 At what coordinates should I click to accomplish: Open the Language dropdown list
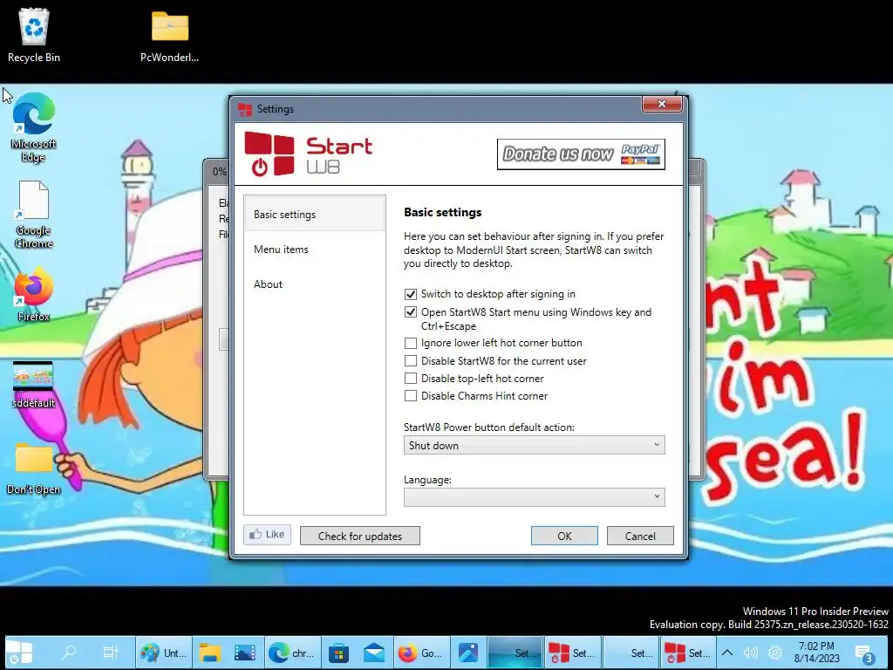coord(535,496)
